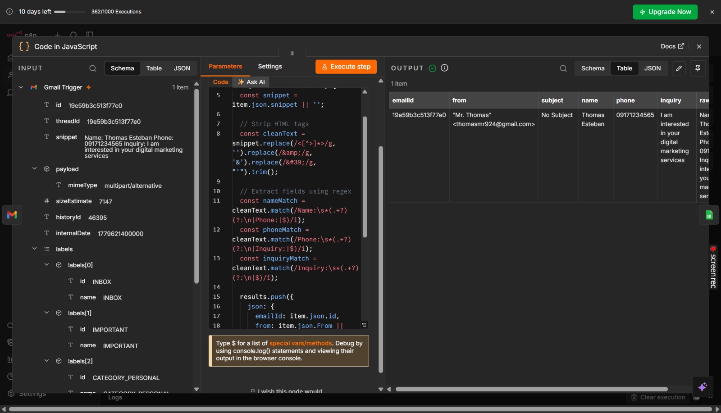The image size is (721, 413).
Task: Click the Gmail Trigger icon in input tree
Action: click(x=34, y=87)
